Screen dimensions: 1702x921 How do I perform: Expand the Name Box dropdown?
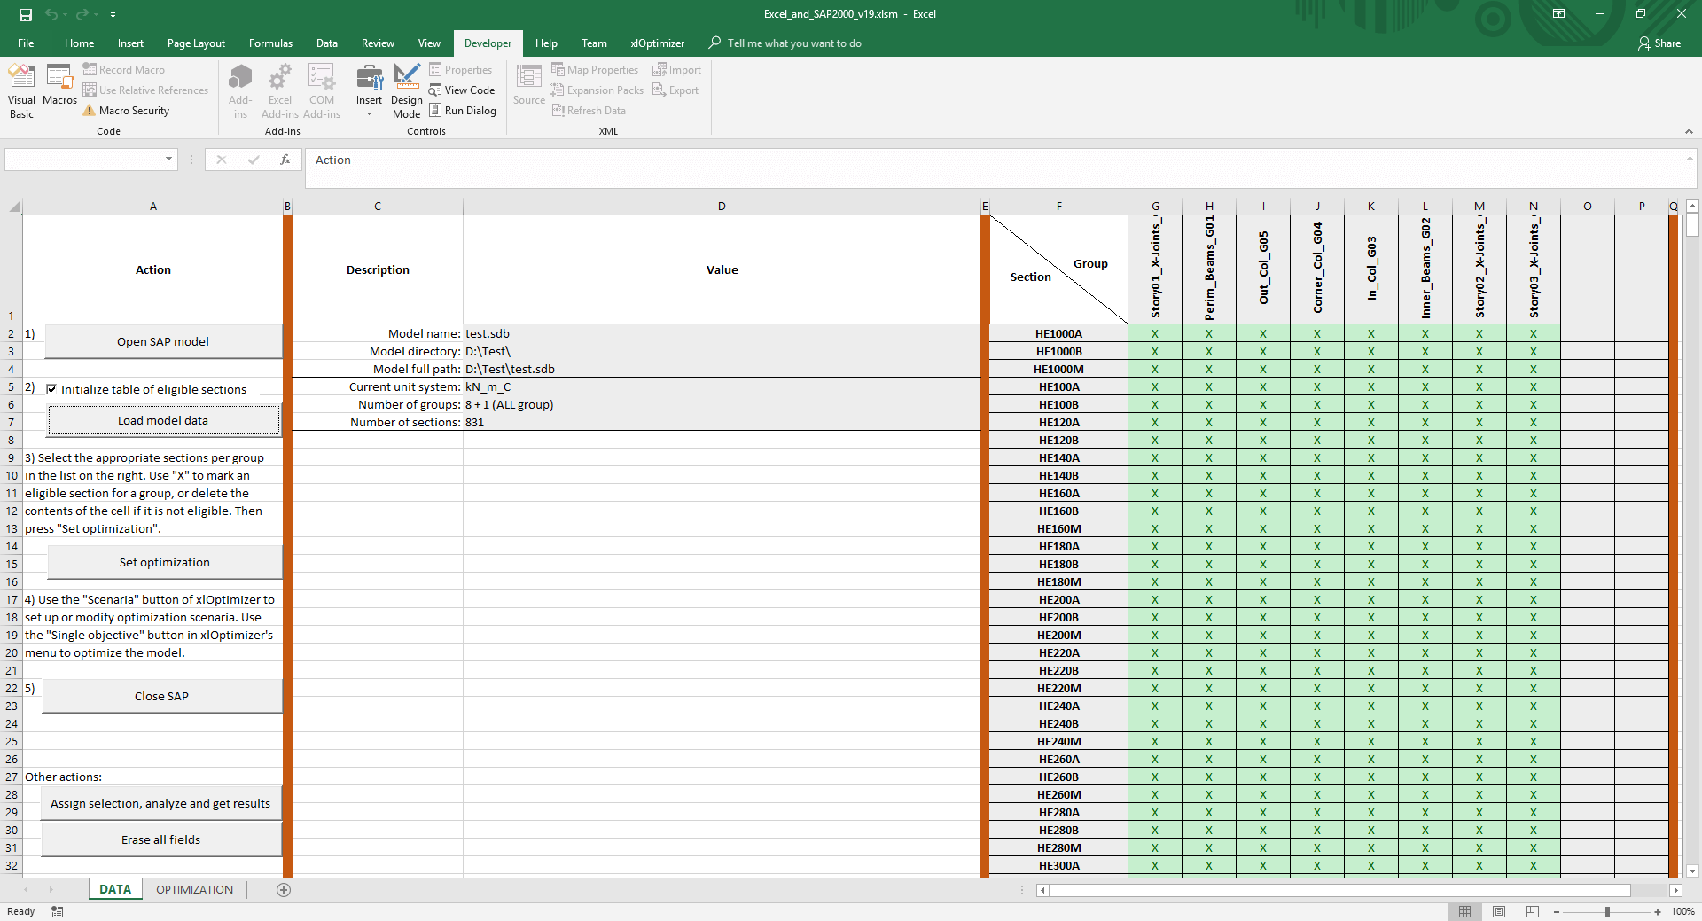click(168, 160)
